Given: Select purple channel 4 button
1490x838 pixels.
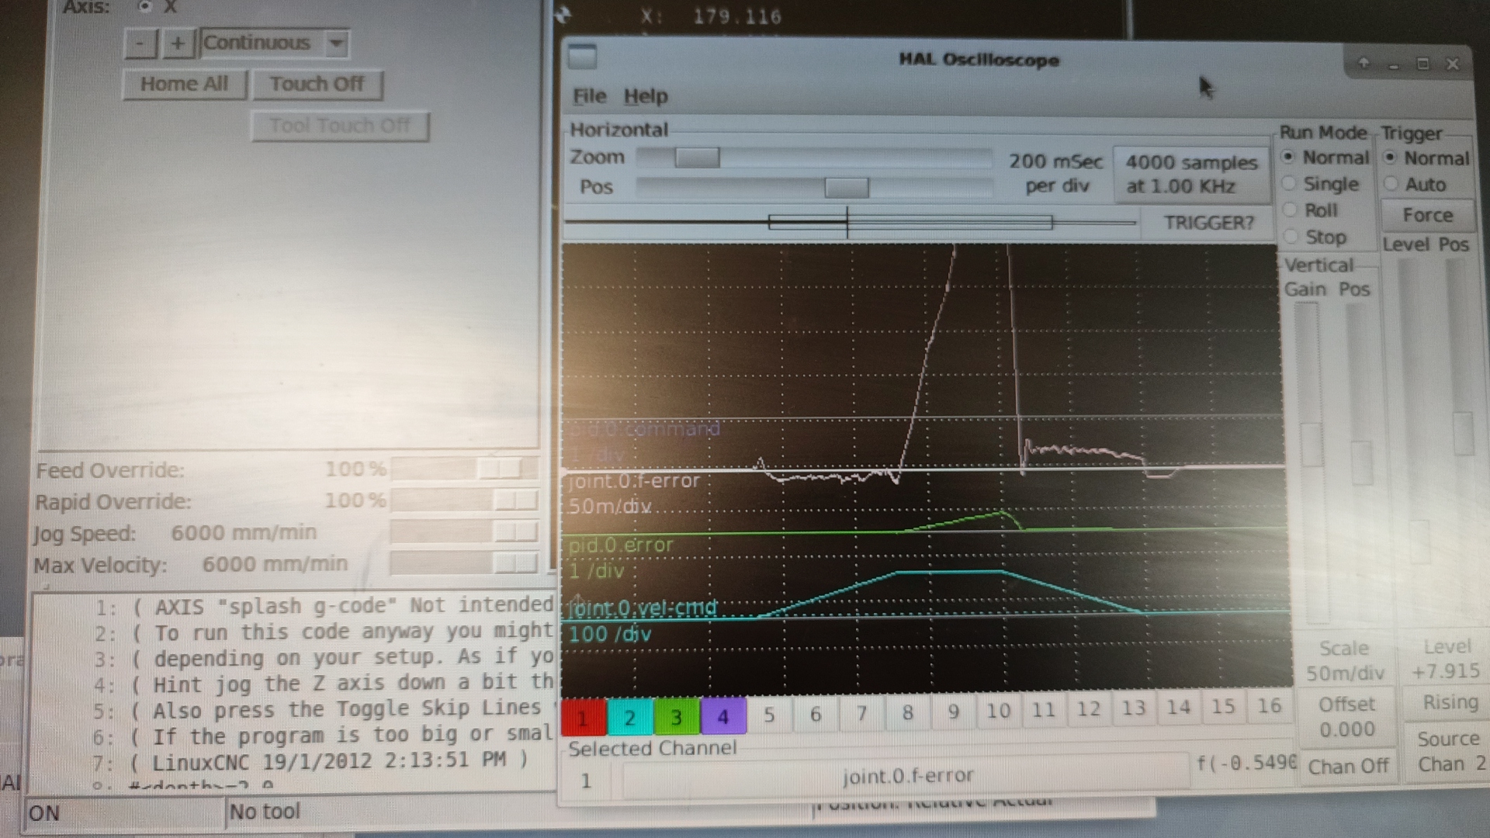Looking at the screenshot, I should click(722, 716).
